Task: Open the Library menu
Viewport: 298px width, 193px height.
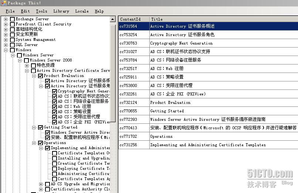Action: tap(61, 11)
